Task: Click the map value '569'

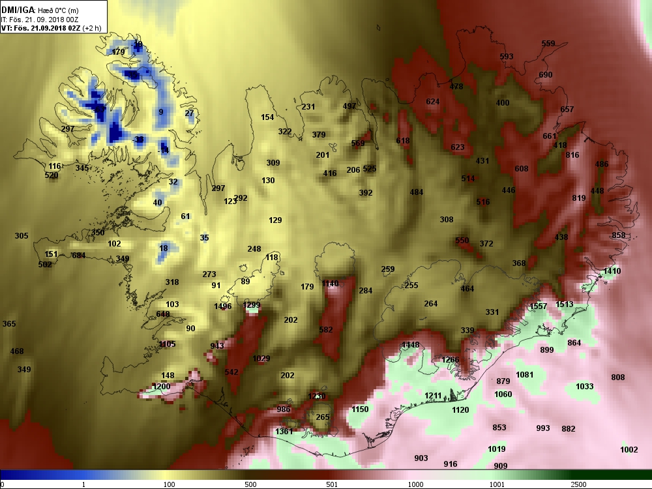Action: point(357,143)
